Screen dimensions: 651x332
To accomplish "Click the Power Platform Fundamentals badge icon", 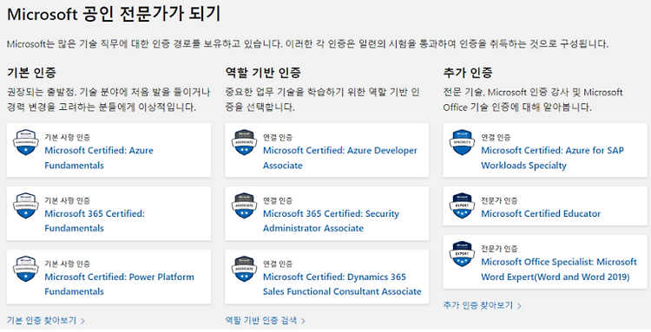I will [x=26, y=269].
